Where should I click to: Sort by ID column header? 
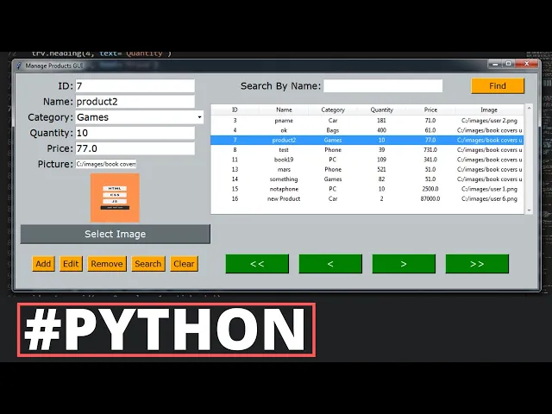235,110
